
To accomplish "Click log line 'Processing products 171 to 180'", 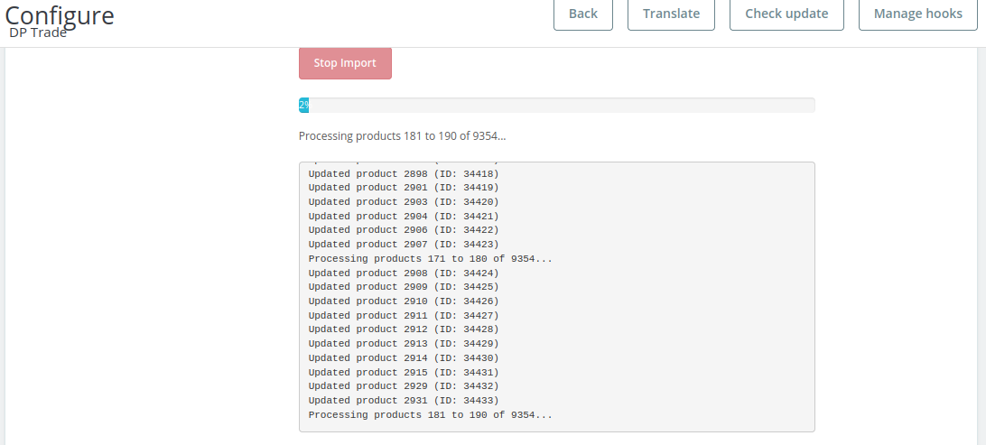I will [430, 258].
